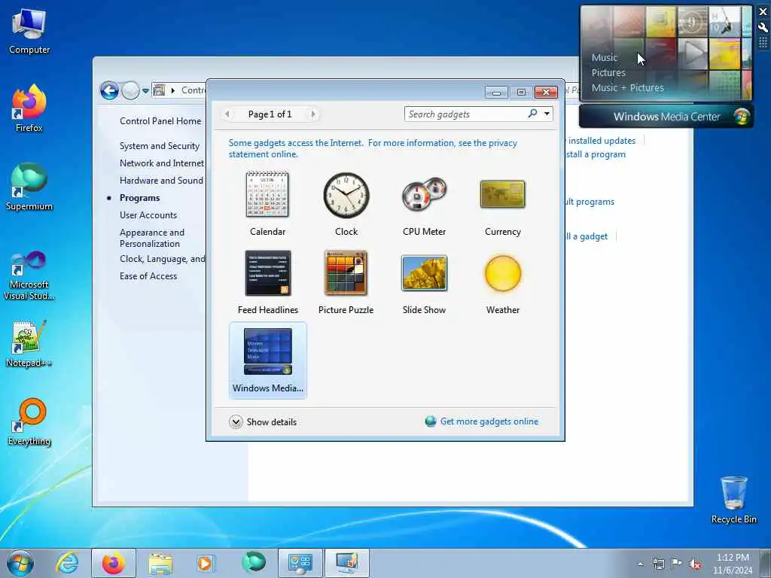Click the gadget link in the Control Panel window
This screenshot has width=771, height=578.
tap(586, 236)
